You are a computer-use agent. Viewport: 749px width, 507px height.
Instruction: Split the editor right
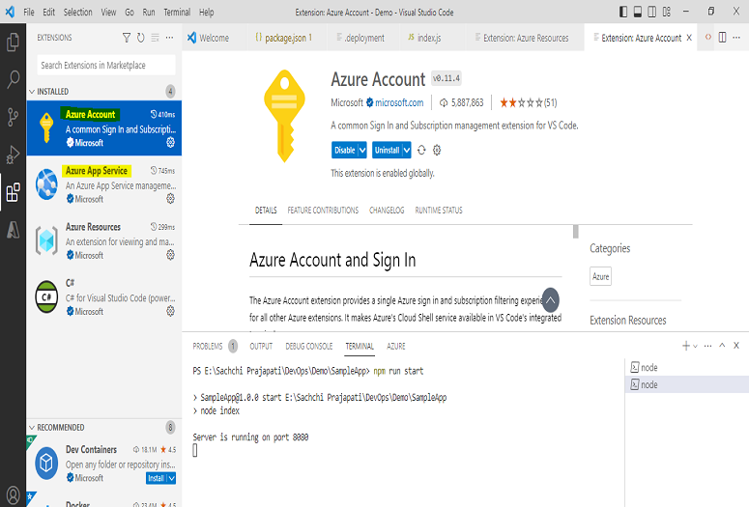tap(722, 38)
